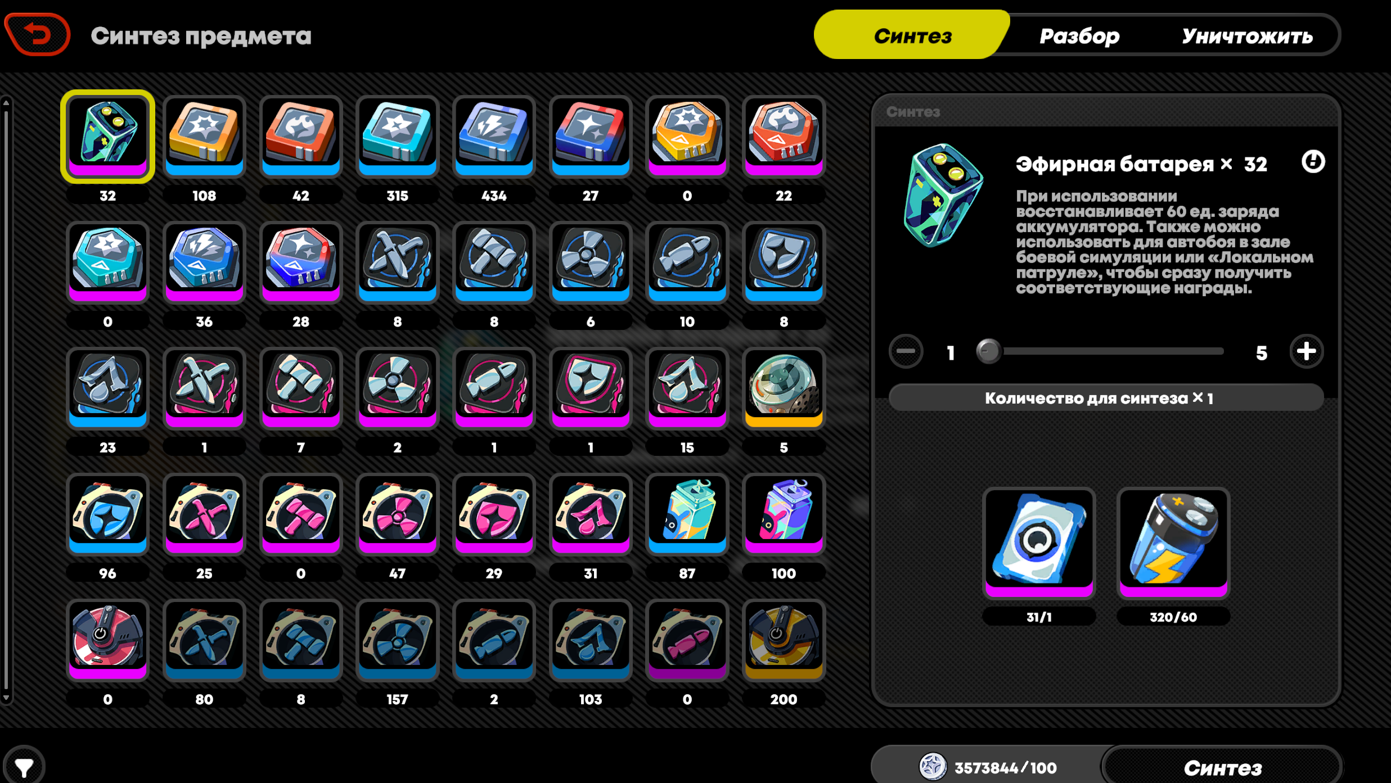Screen dimensions: 1391x783
Task: Select the blue canister item with count 87
Action: click(x=687, y=514)
